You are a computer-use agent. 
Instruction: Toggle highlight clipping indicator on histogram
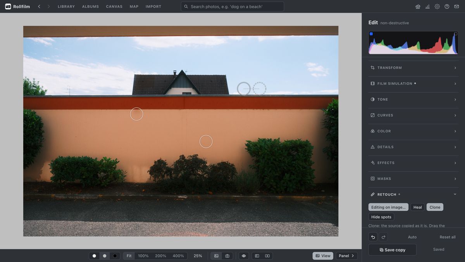[456, 34]
